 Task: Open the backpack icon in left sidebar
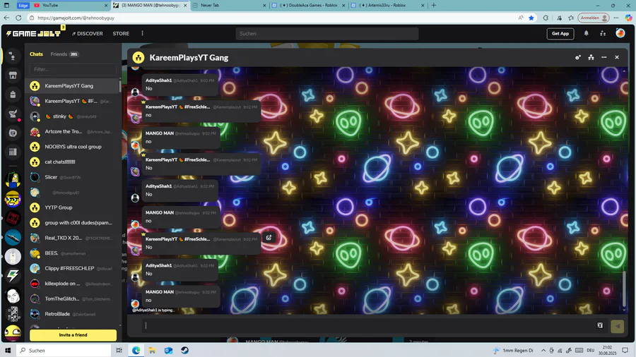13,95
